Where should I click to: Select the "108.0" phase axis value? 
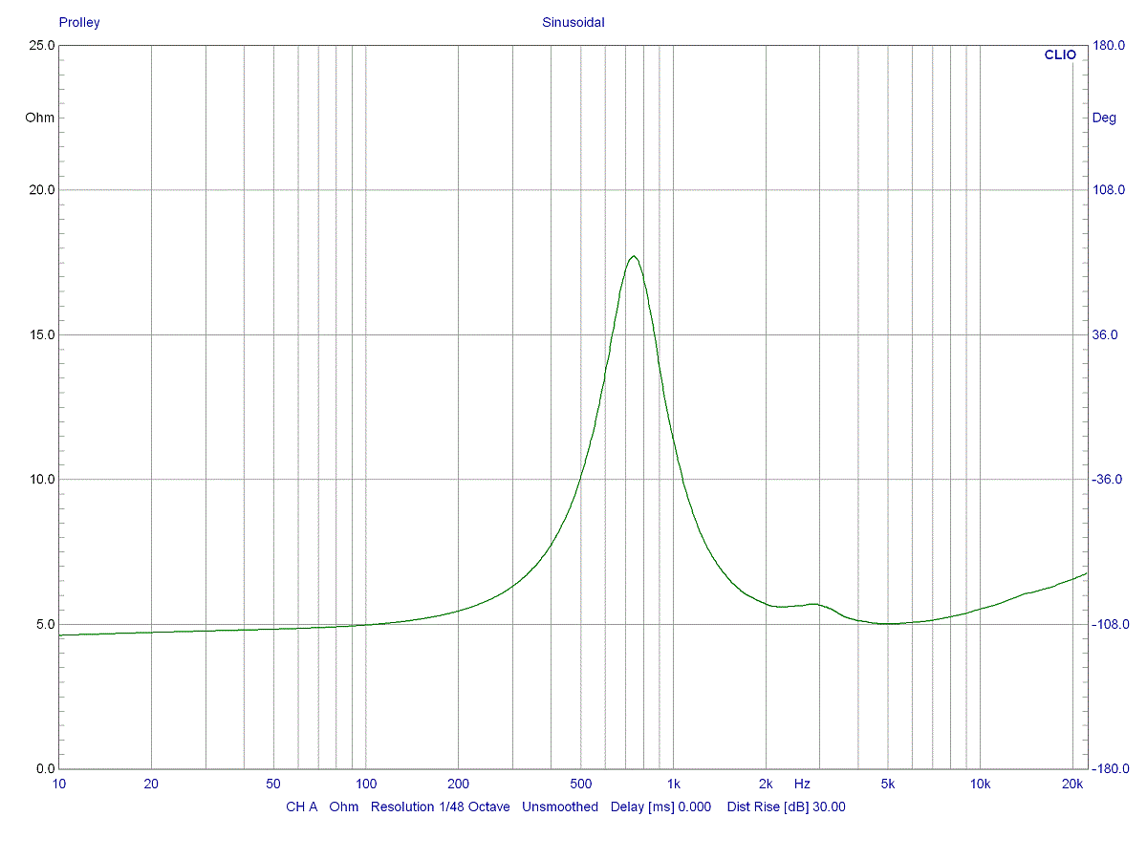pos(1108,189)
